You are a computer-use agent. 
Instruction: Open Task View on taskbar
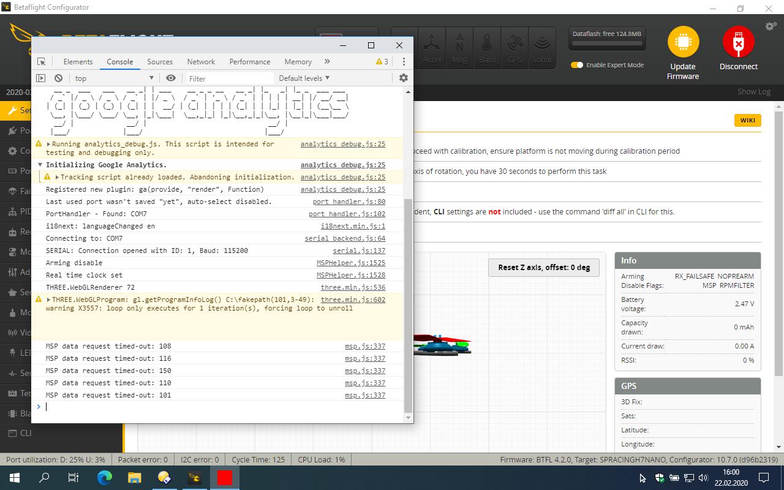(x=73, y=478)
